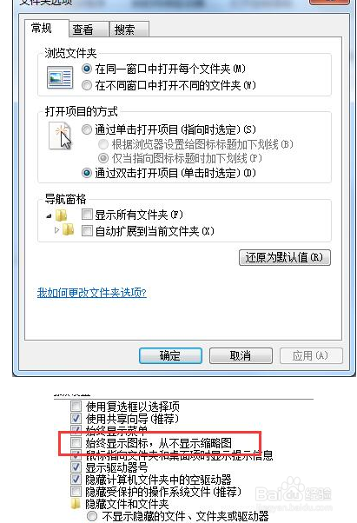The height and width of the screenshot is (523, 357).
Task: Click the browse folders window preview icon
Action: tap(60, 77)
